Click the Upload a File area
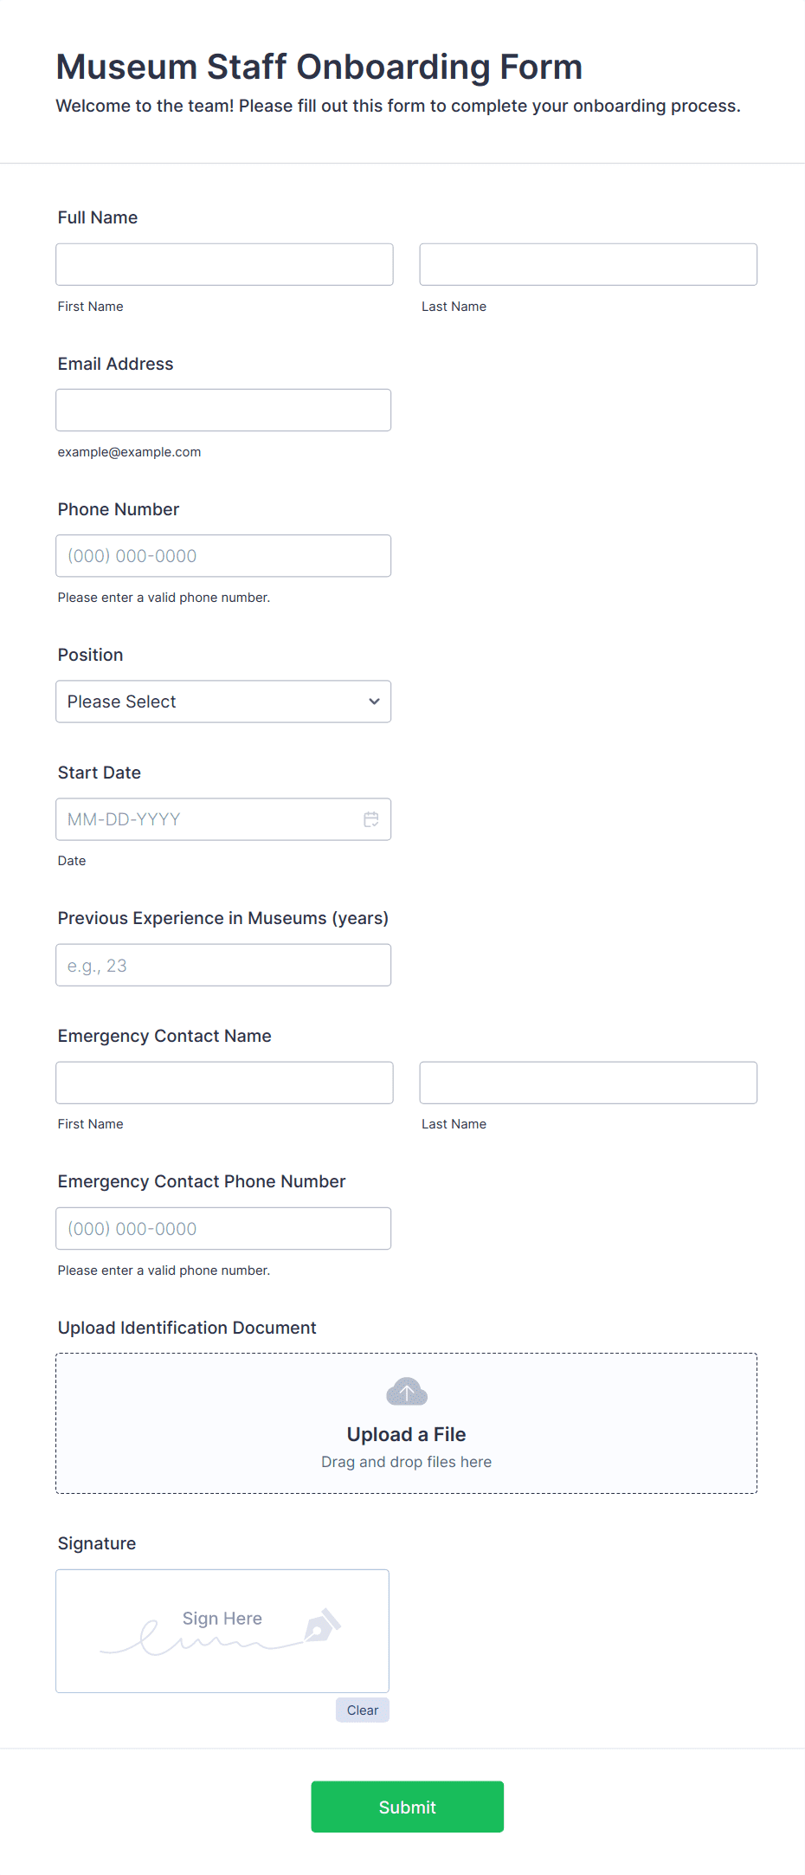The width and height of the screenshot is (805, 1875). 406,1433
